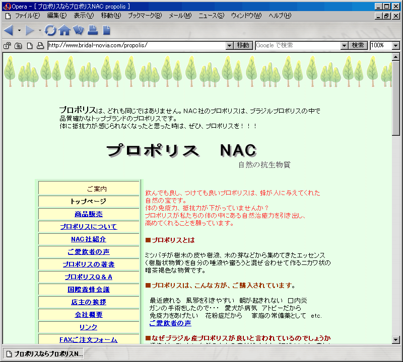This screenshot has height=362, width=403.
Task: Focus the Google で検索 search field
Action: pos(298,46)
